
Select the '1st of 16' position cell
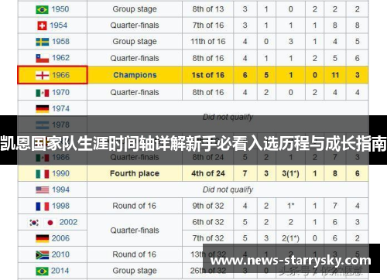coord(208,75)
